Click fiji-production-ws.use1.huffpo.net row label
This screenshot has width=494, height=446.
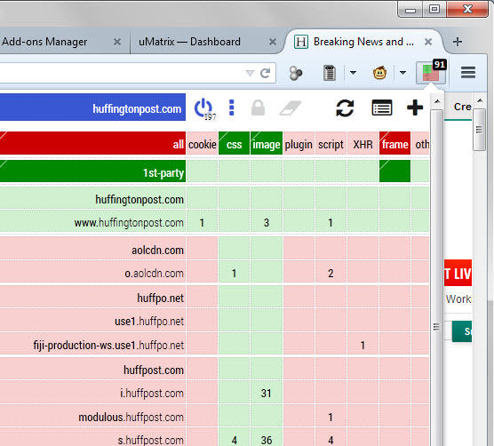(92, 344)
